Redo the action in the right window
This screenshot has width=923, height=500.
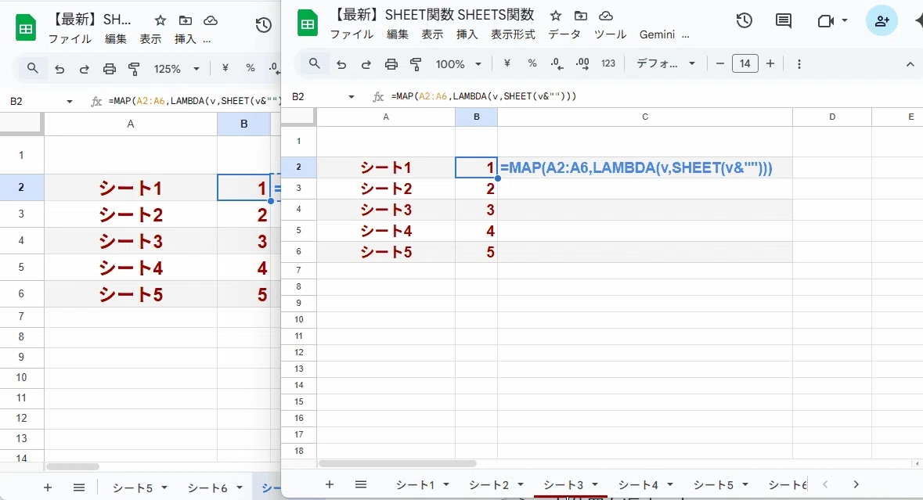pos(366,64)
